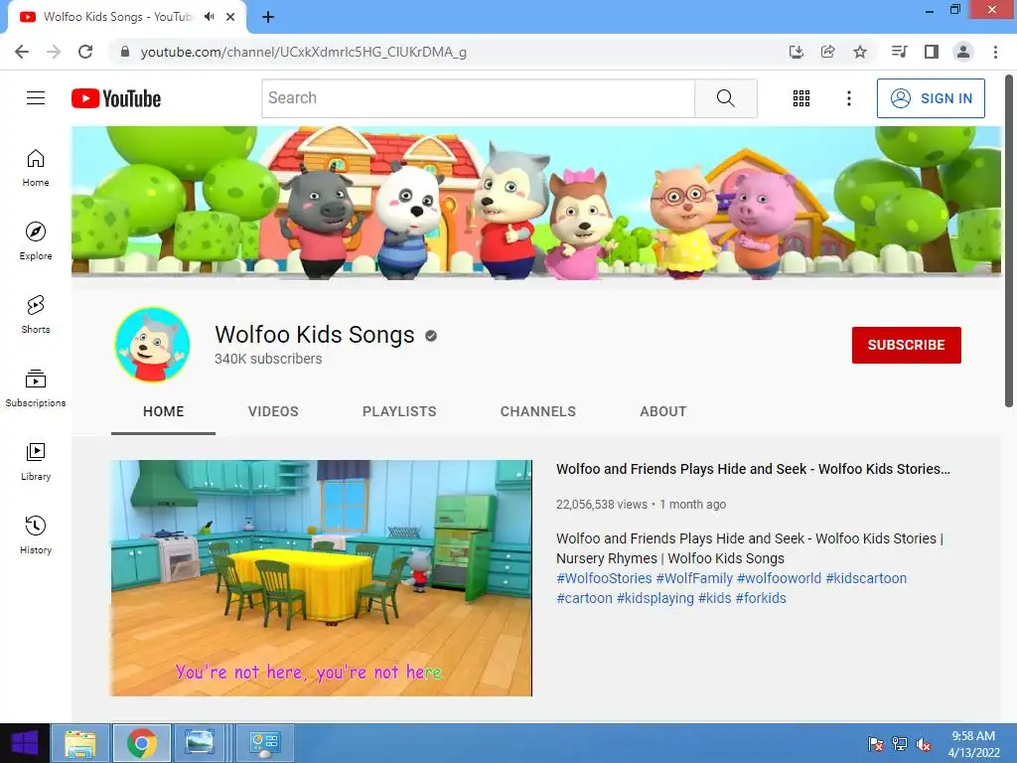Open File Explorer from the taskbar
The height and width of the screenshot is (763, 1017).
click(79, 743)
